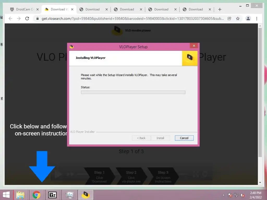Image resolution: width=267 pixels, height=200 pixels.
Task: Click the muted volume tray icon
Action: pos(242,195)
